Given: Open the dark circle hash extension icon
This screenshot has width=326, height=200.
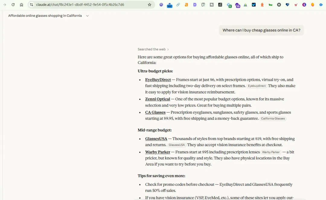Looking at the screenshot, I should point(279,5).
